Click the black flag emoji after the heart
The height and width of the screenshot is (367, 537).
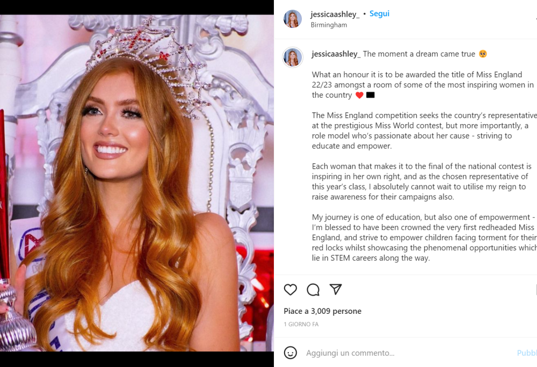[x=370, y=95]
